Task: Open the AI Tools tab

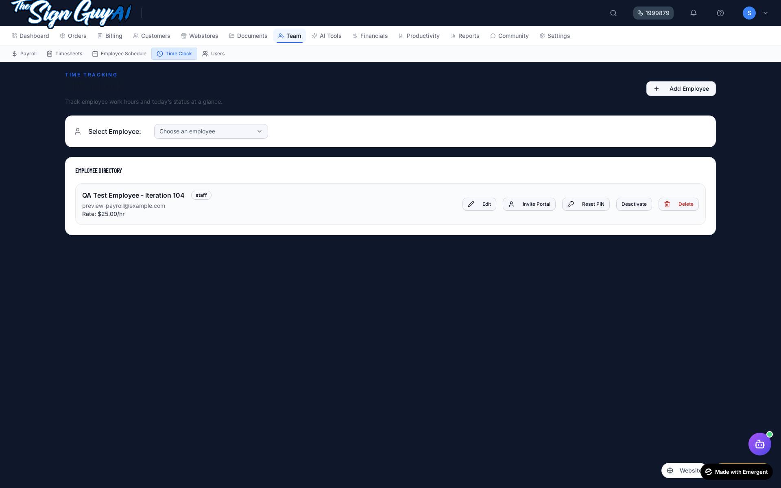Action: click(327, 36)
